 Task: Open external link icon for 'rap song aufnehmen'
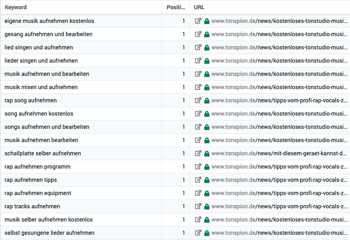pos(198,100)
